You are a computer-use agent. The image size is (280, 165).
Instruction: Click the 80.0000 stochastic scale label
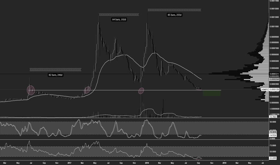[273, 122]
